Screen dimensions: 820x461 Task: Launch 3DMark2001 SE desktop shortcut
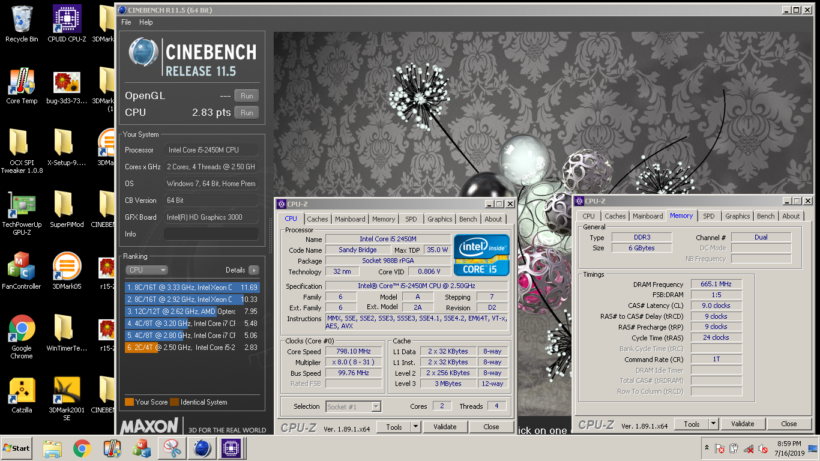tap(67, 399)
